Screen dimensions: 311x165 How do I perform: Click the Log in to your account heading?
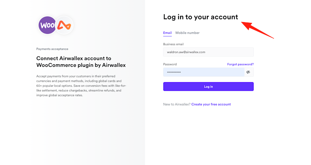(200, 17)
